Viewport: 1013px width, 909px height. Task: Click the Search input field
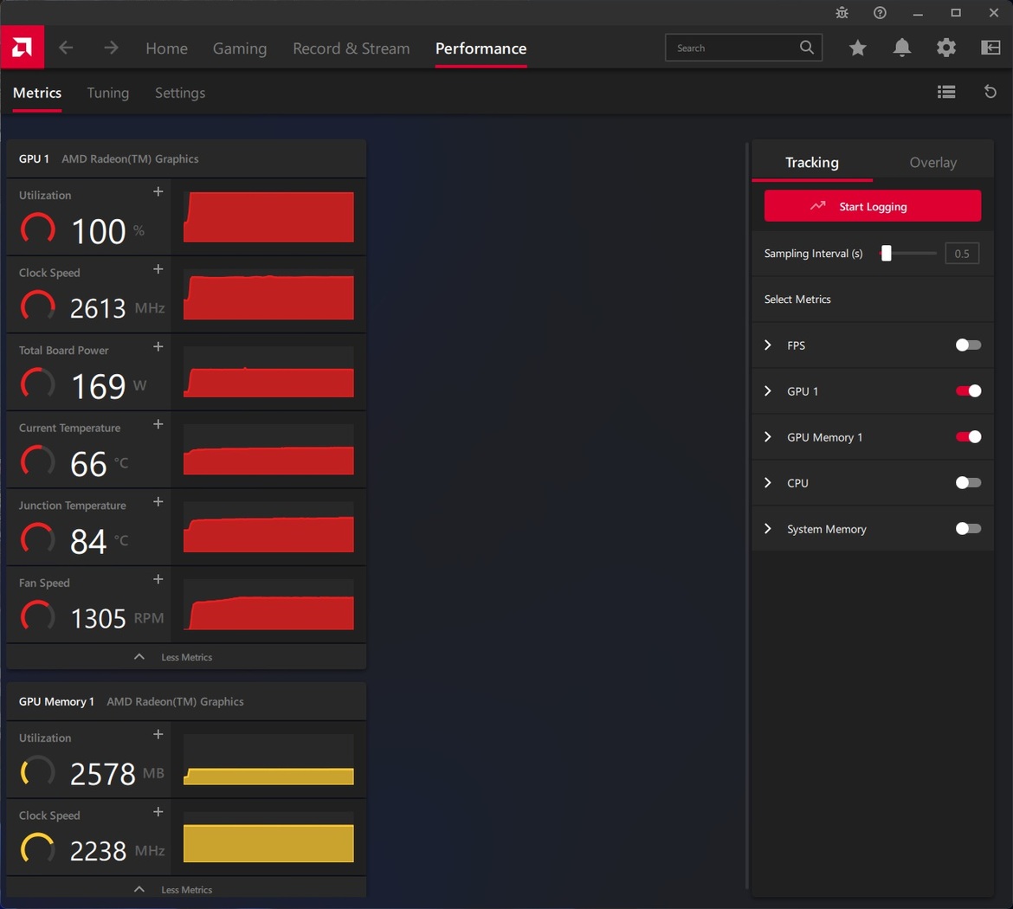[x=744, y=47]
